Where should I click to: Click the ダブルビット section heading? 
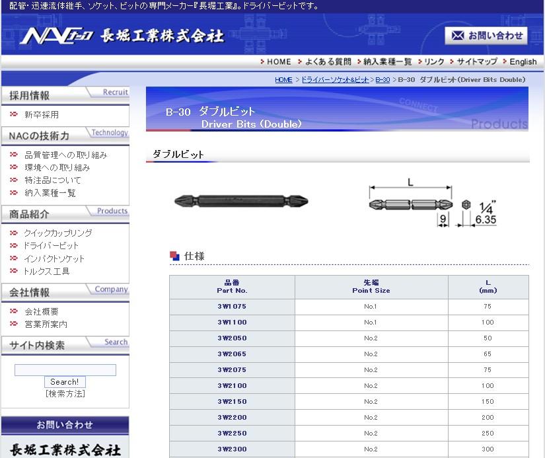(178, 155)
